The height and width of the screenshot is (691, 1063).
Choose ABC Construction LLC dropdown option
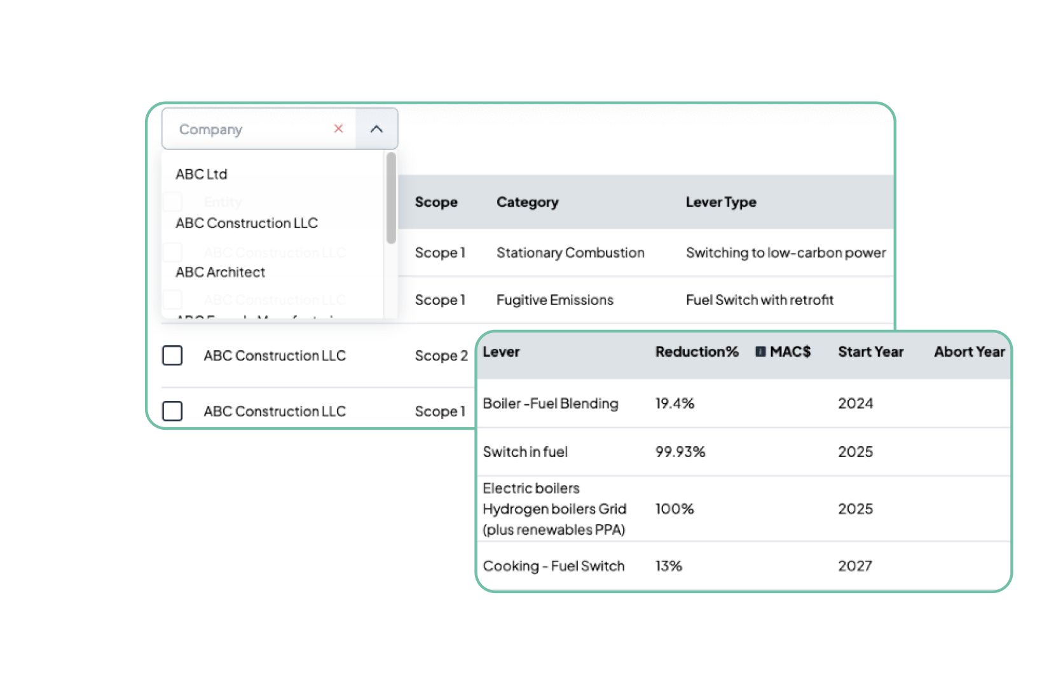[x=247, y=223]
